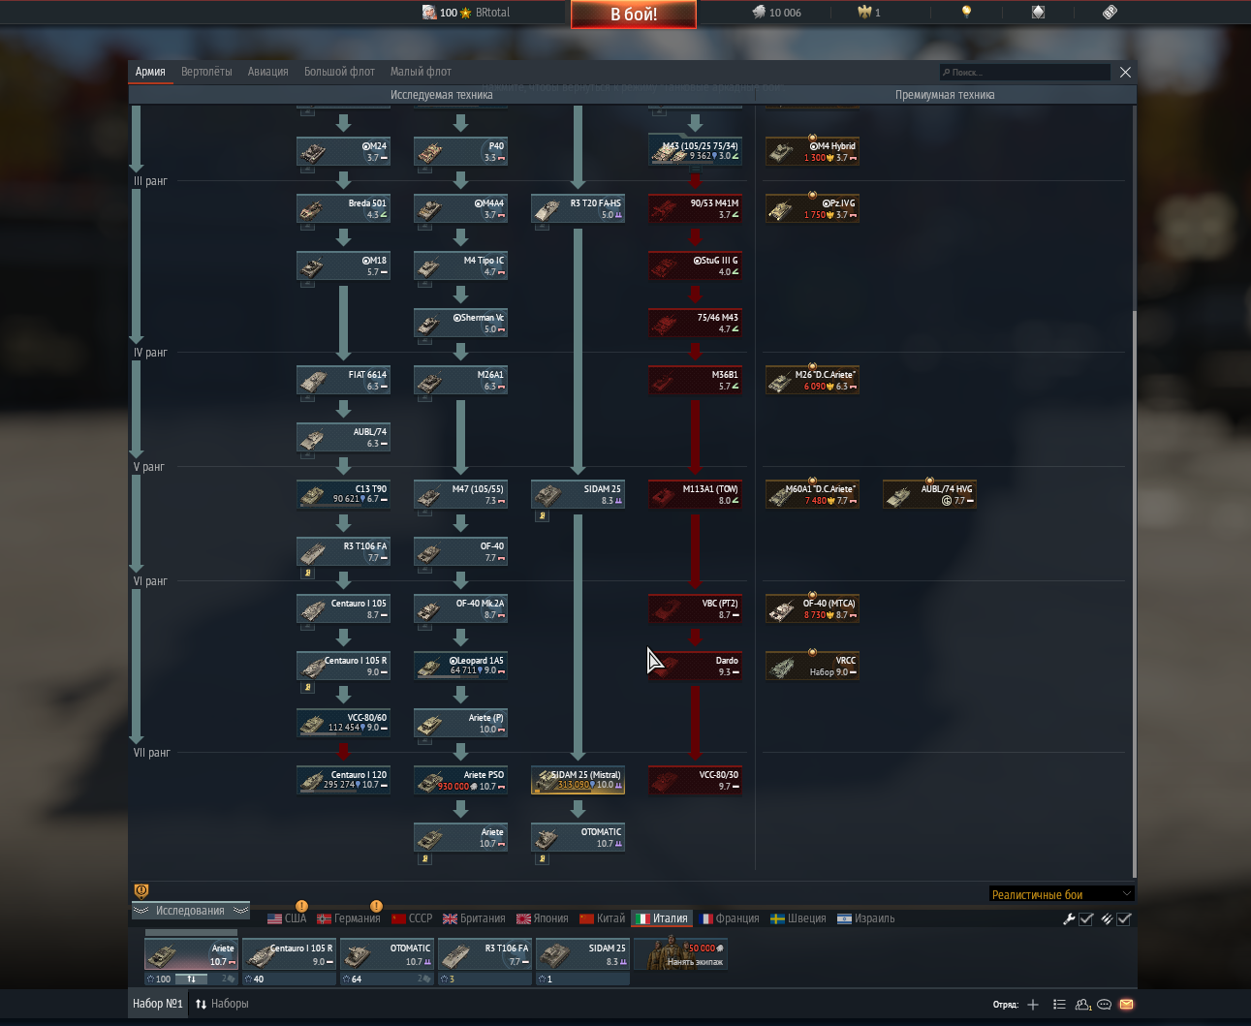Image resolution: width=1251 pixels, height=1026 pixels.
Task: Select the locked Dardo card
Action: click(695, 666)
